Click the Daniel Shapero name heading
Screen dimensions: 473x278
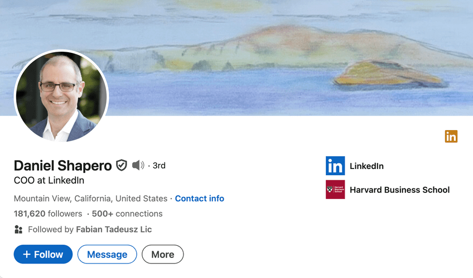(x=62, y=166)
